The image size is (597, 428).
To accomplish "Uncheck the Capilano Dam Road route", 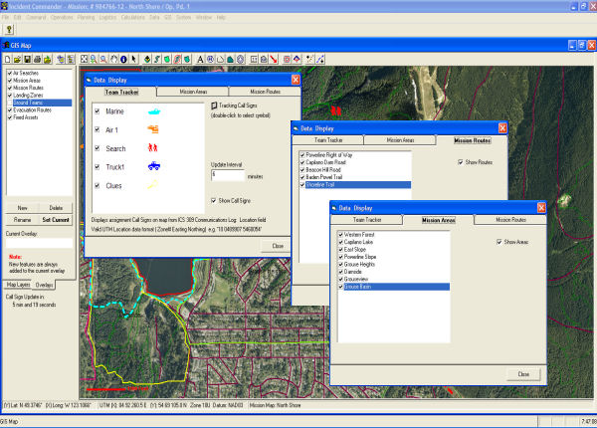I will click(302, 162).
